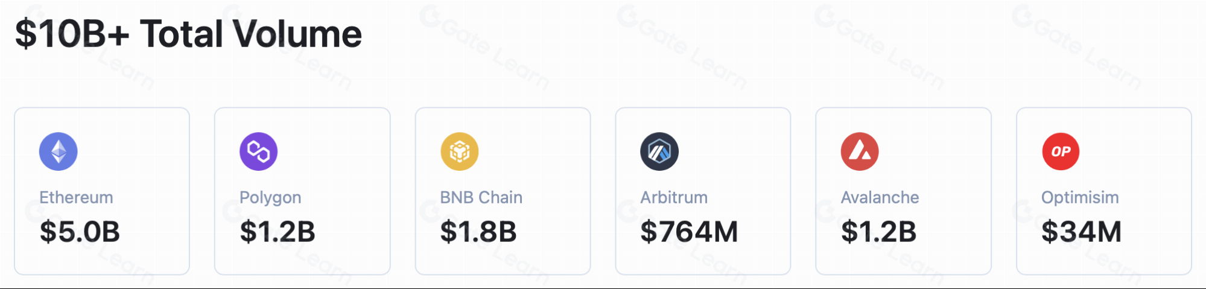The image size is (1206, 289).
Task: Select the red Avalanche logo icon
Action: [x=860, y=151]
